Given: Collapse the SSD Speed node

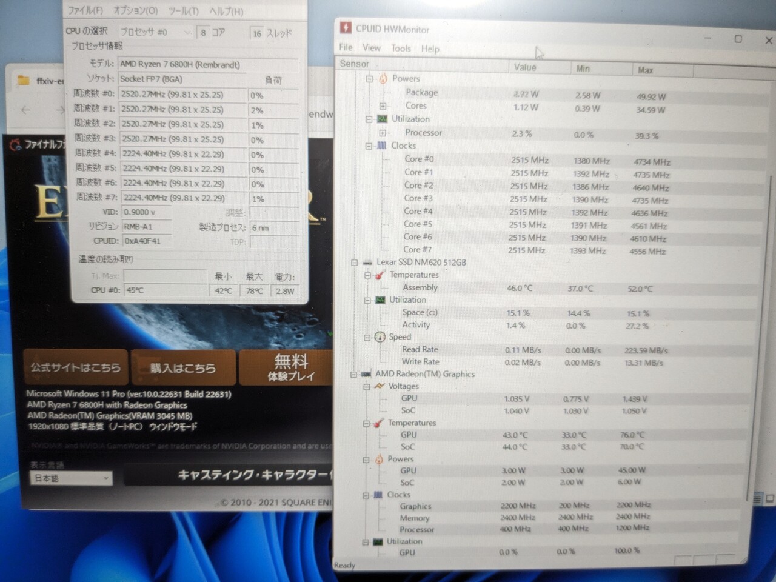Looking at the screenshot, I should pyautogui.click(x=367, y=338).
